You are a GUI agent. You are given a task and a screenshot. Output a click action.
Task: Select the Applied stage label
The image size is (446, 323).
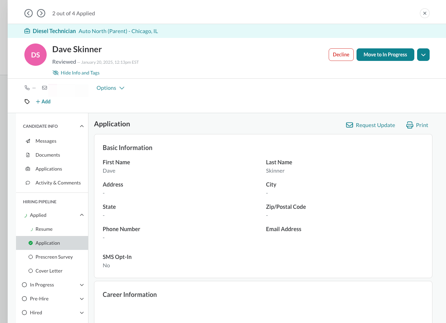[x=38, y=215]
